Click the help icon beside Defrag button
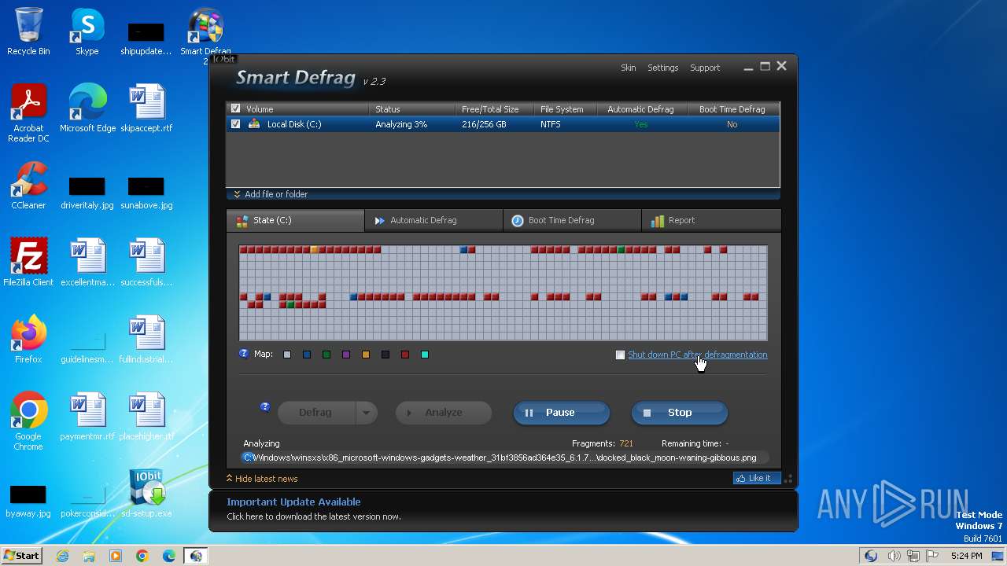 pyautogui.click(x=265, y=407)
